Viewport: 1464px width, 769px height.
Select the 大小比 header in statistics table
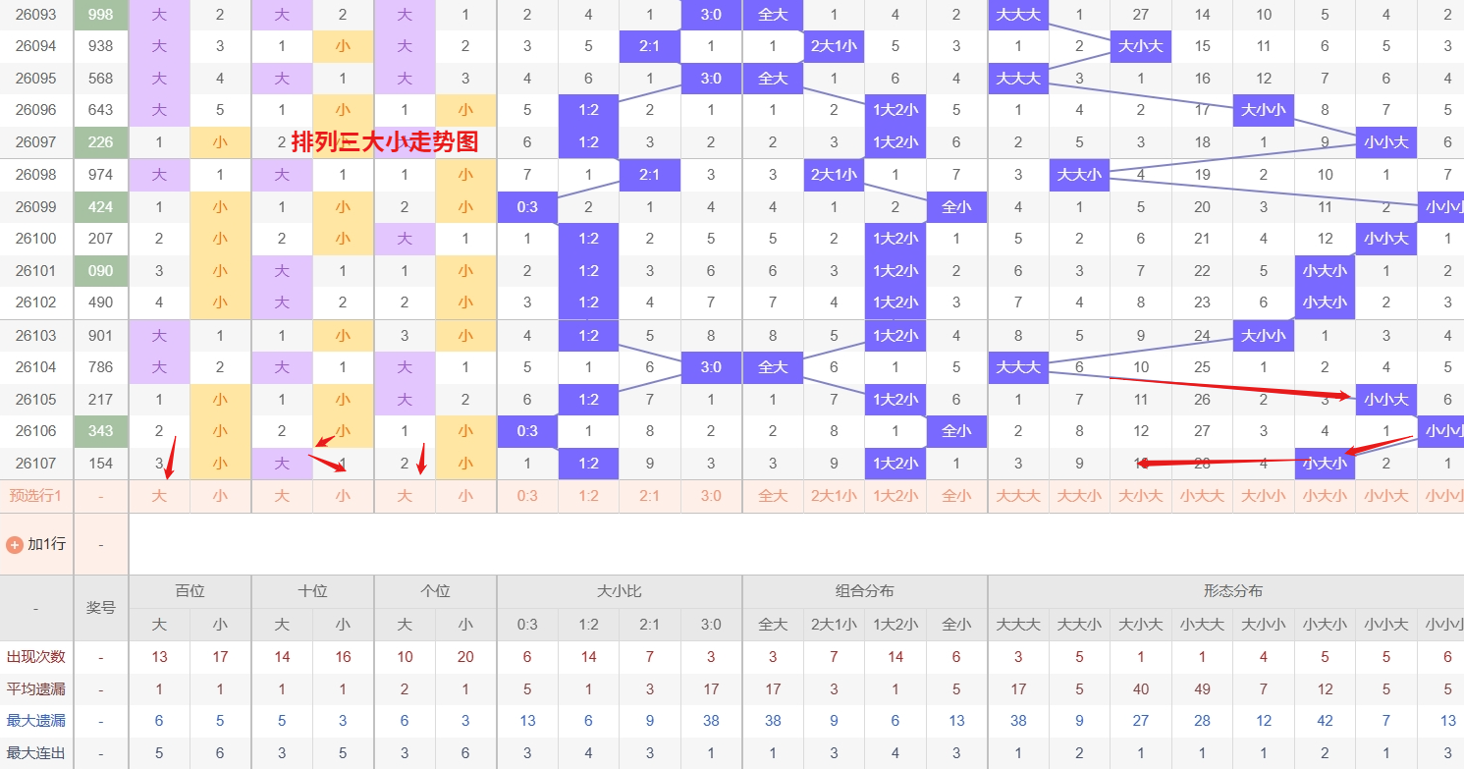tap(619, 591)
